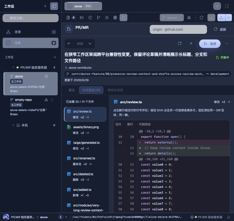
Task: Click old line number 11 on deleted line
Action: (x=120, y=142)
